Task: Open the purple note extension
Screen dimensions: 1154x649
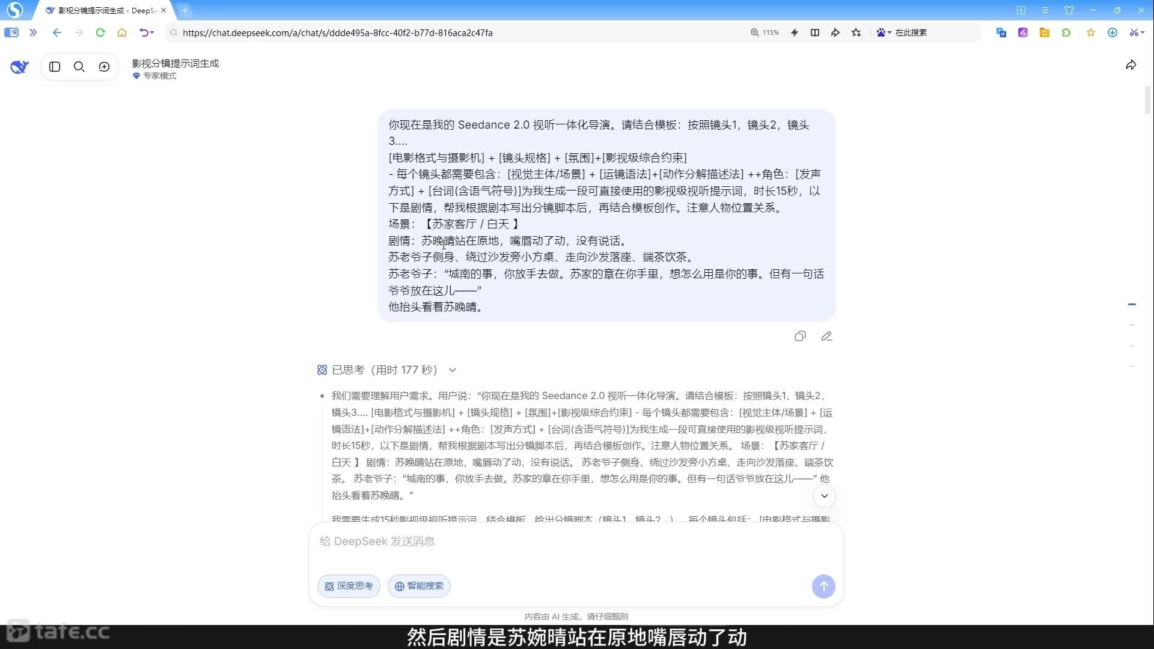Action: [1023, 32]
